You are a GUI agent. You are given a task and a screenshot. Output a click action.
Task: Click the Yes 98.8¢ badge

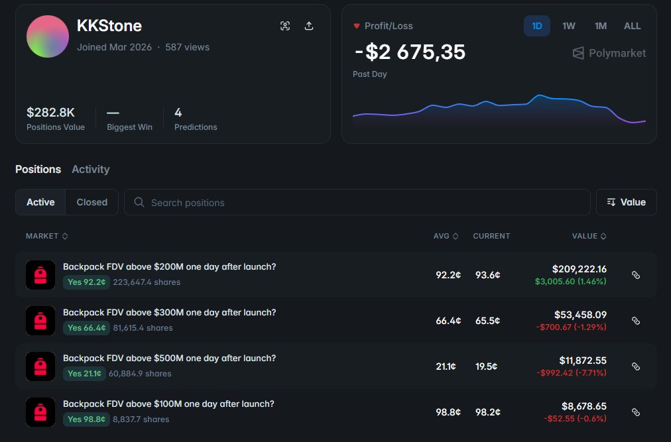pos(86,419)
